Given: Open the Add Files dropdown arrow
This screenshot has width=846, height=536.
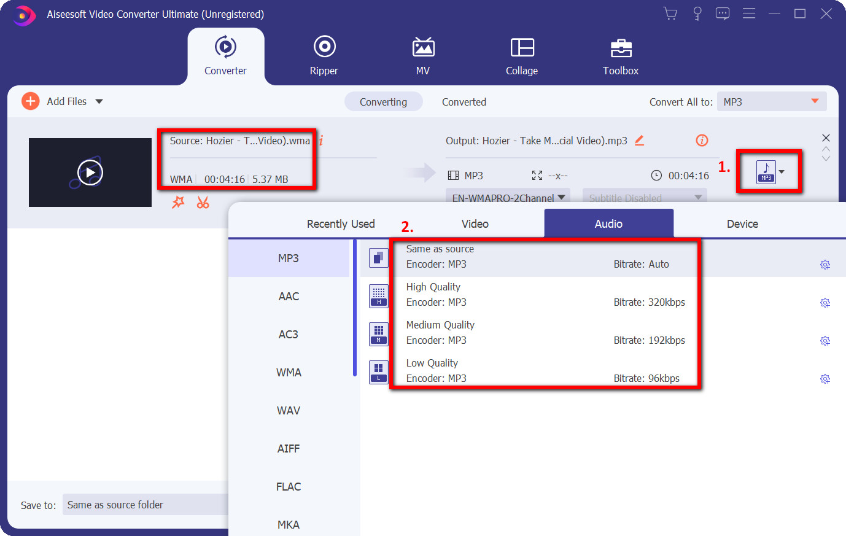Looking at the screenshot, I should point(99,102).
